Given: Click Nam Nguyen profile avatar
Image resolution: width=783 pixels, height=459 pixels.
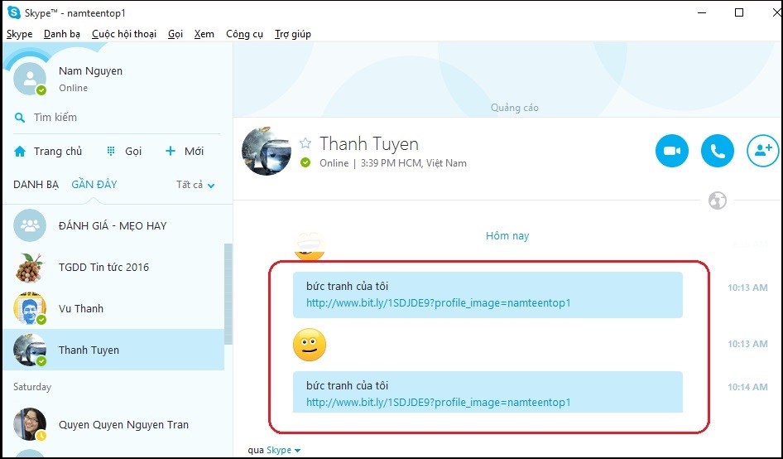Looking at the screenshot, I should click(30, 78).
